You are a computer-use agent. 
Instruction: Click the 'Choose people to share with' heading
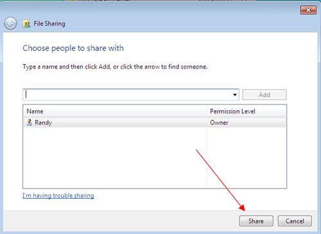coord(73,48)
